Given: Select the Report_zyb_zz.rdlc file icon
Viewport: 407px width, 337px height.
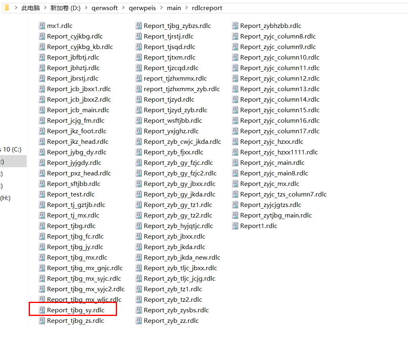Looking at the screenshot, I should (x=139, y=321).
